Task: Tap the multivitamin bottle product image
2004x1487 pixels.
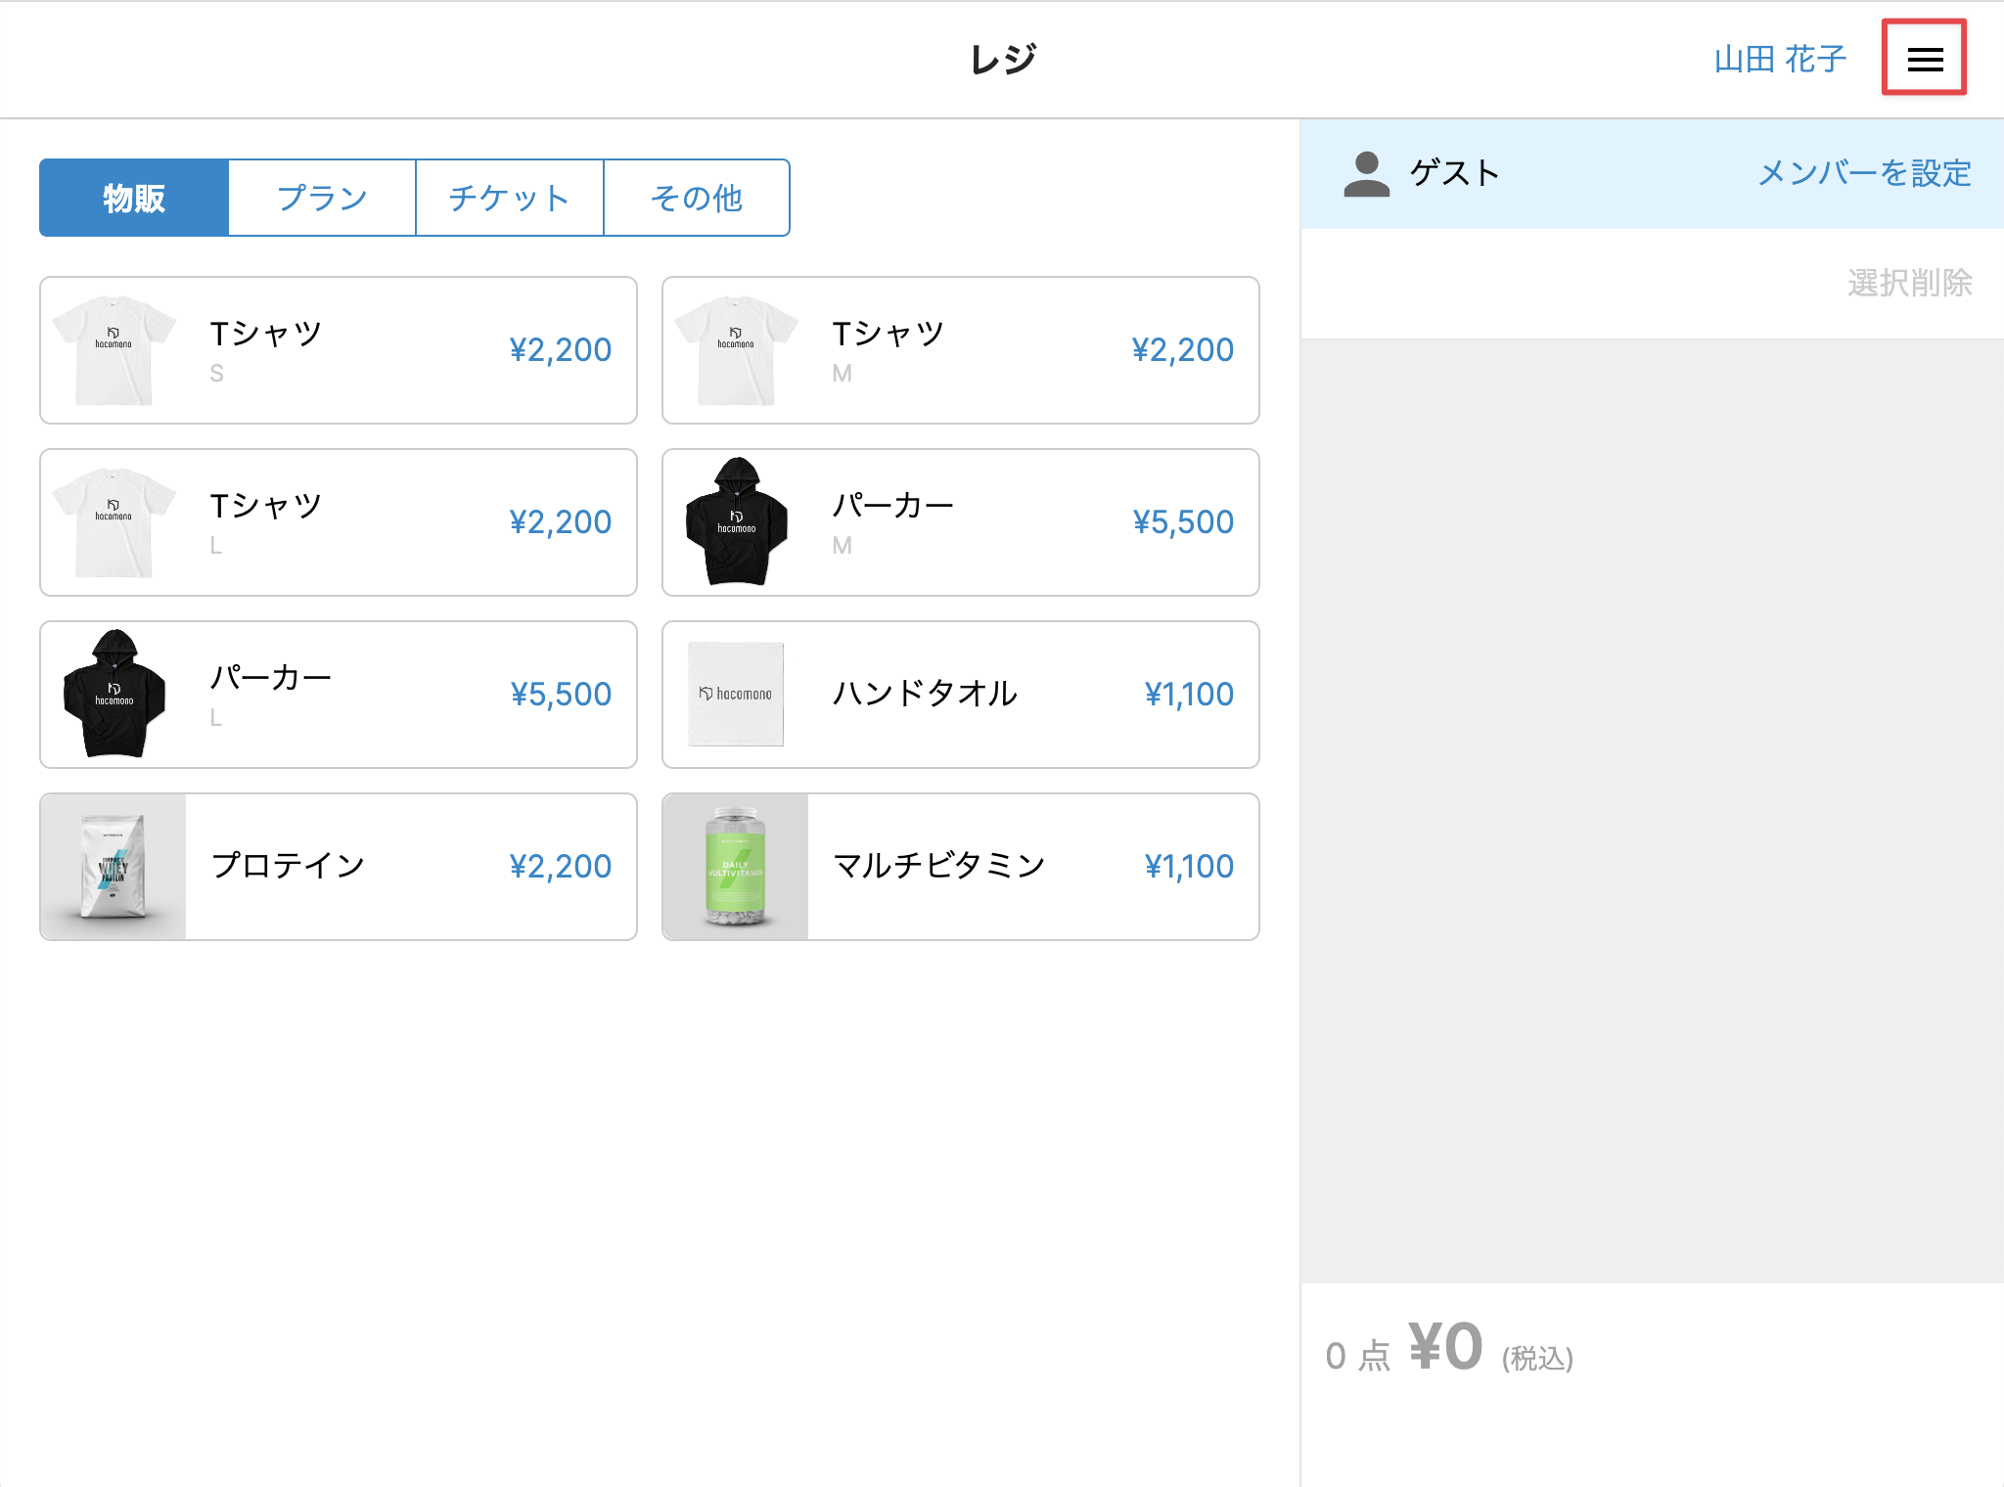Action: click(x=736, y=867)
